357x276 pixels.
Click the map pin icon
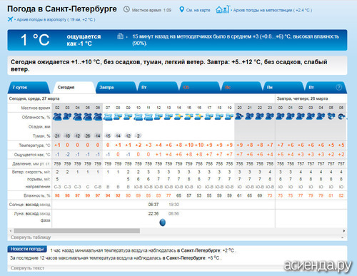coord(181,9)
